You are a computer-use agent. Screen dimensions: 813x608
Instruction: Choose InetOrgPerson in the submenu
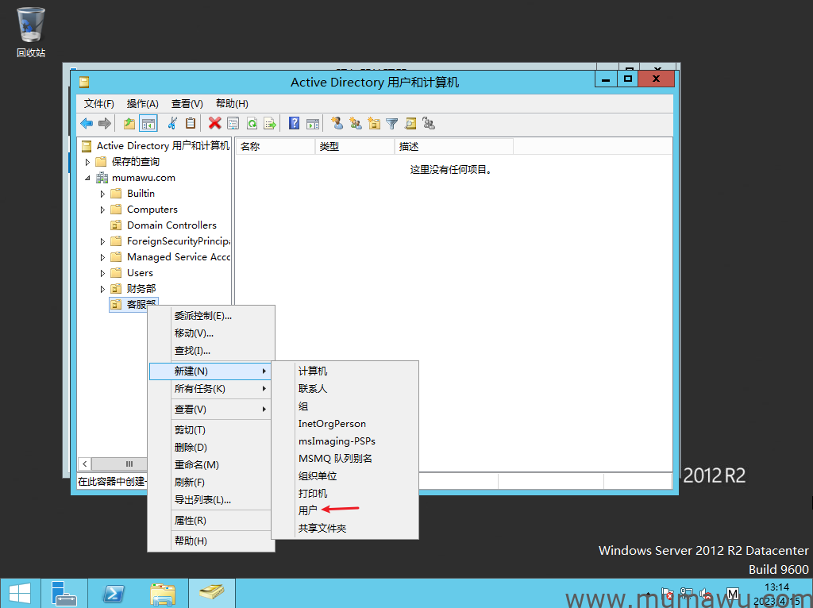click(345, 424)
